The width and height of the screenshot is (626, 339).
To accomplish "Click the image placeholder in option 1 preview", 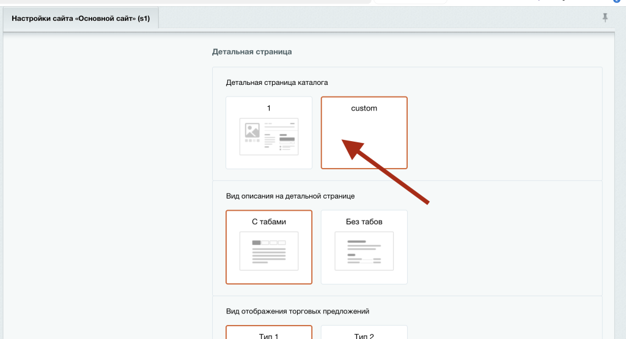I will 252,130.
